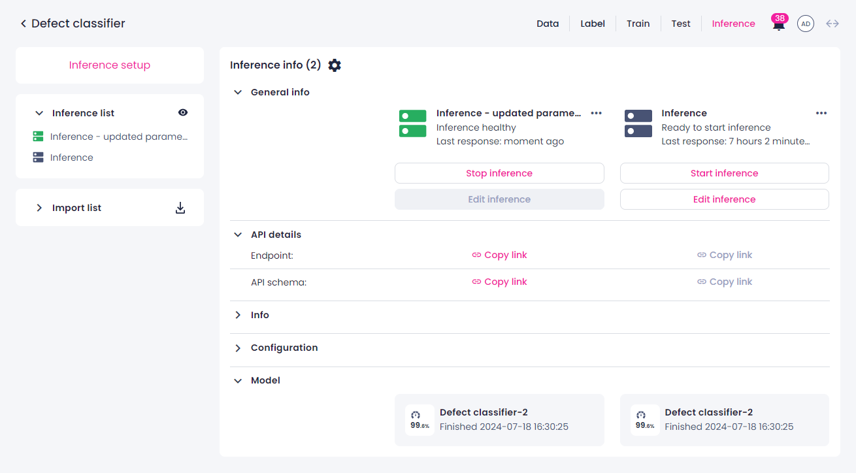Image resolution: width=856 pixels, height=473 pixels.
Task: Click the Import list download icon
Action: click(180, 208)
